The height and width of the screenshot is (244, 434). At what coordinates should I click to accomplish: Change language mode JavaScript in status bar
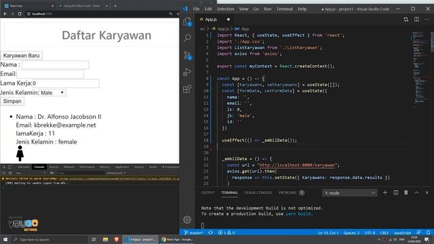point(402,232)
